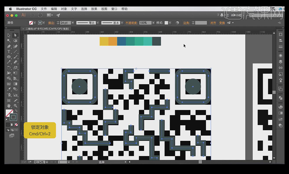Select the Direct Selection tool (white arrow)

[15, 35]
